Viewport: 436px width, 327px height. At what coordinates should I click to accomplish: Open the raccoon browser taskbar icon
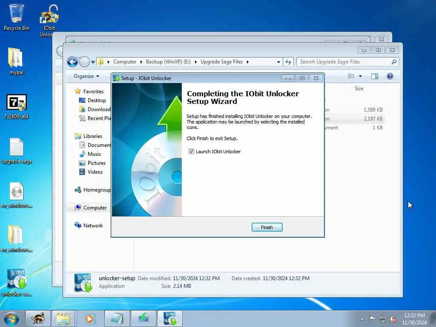pos(38,318)
